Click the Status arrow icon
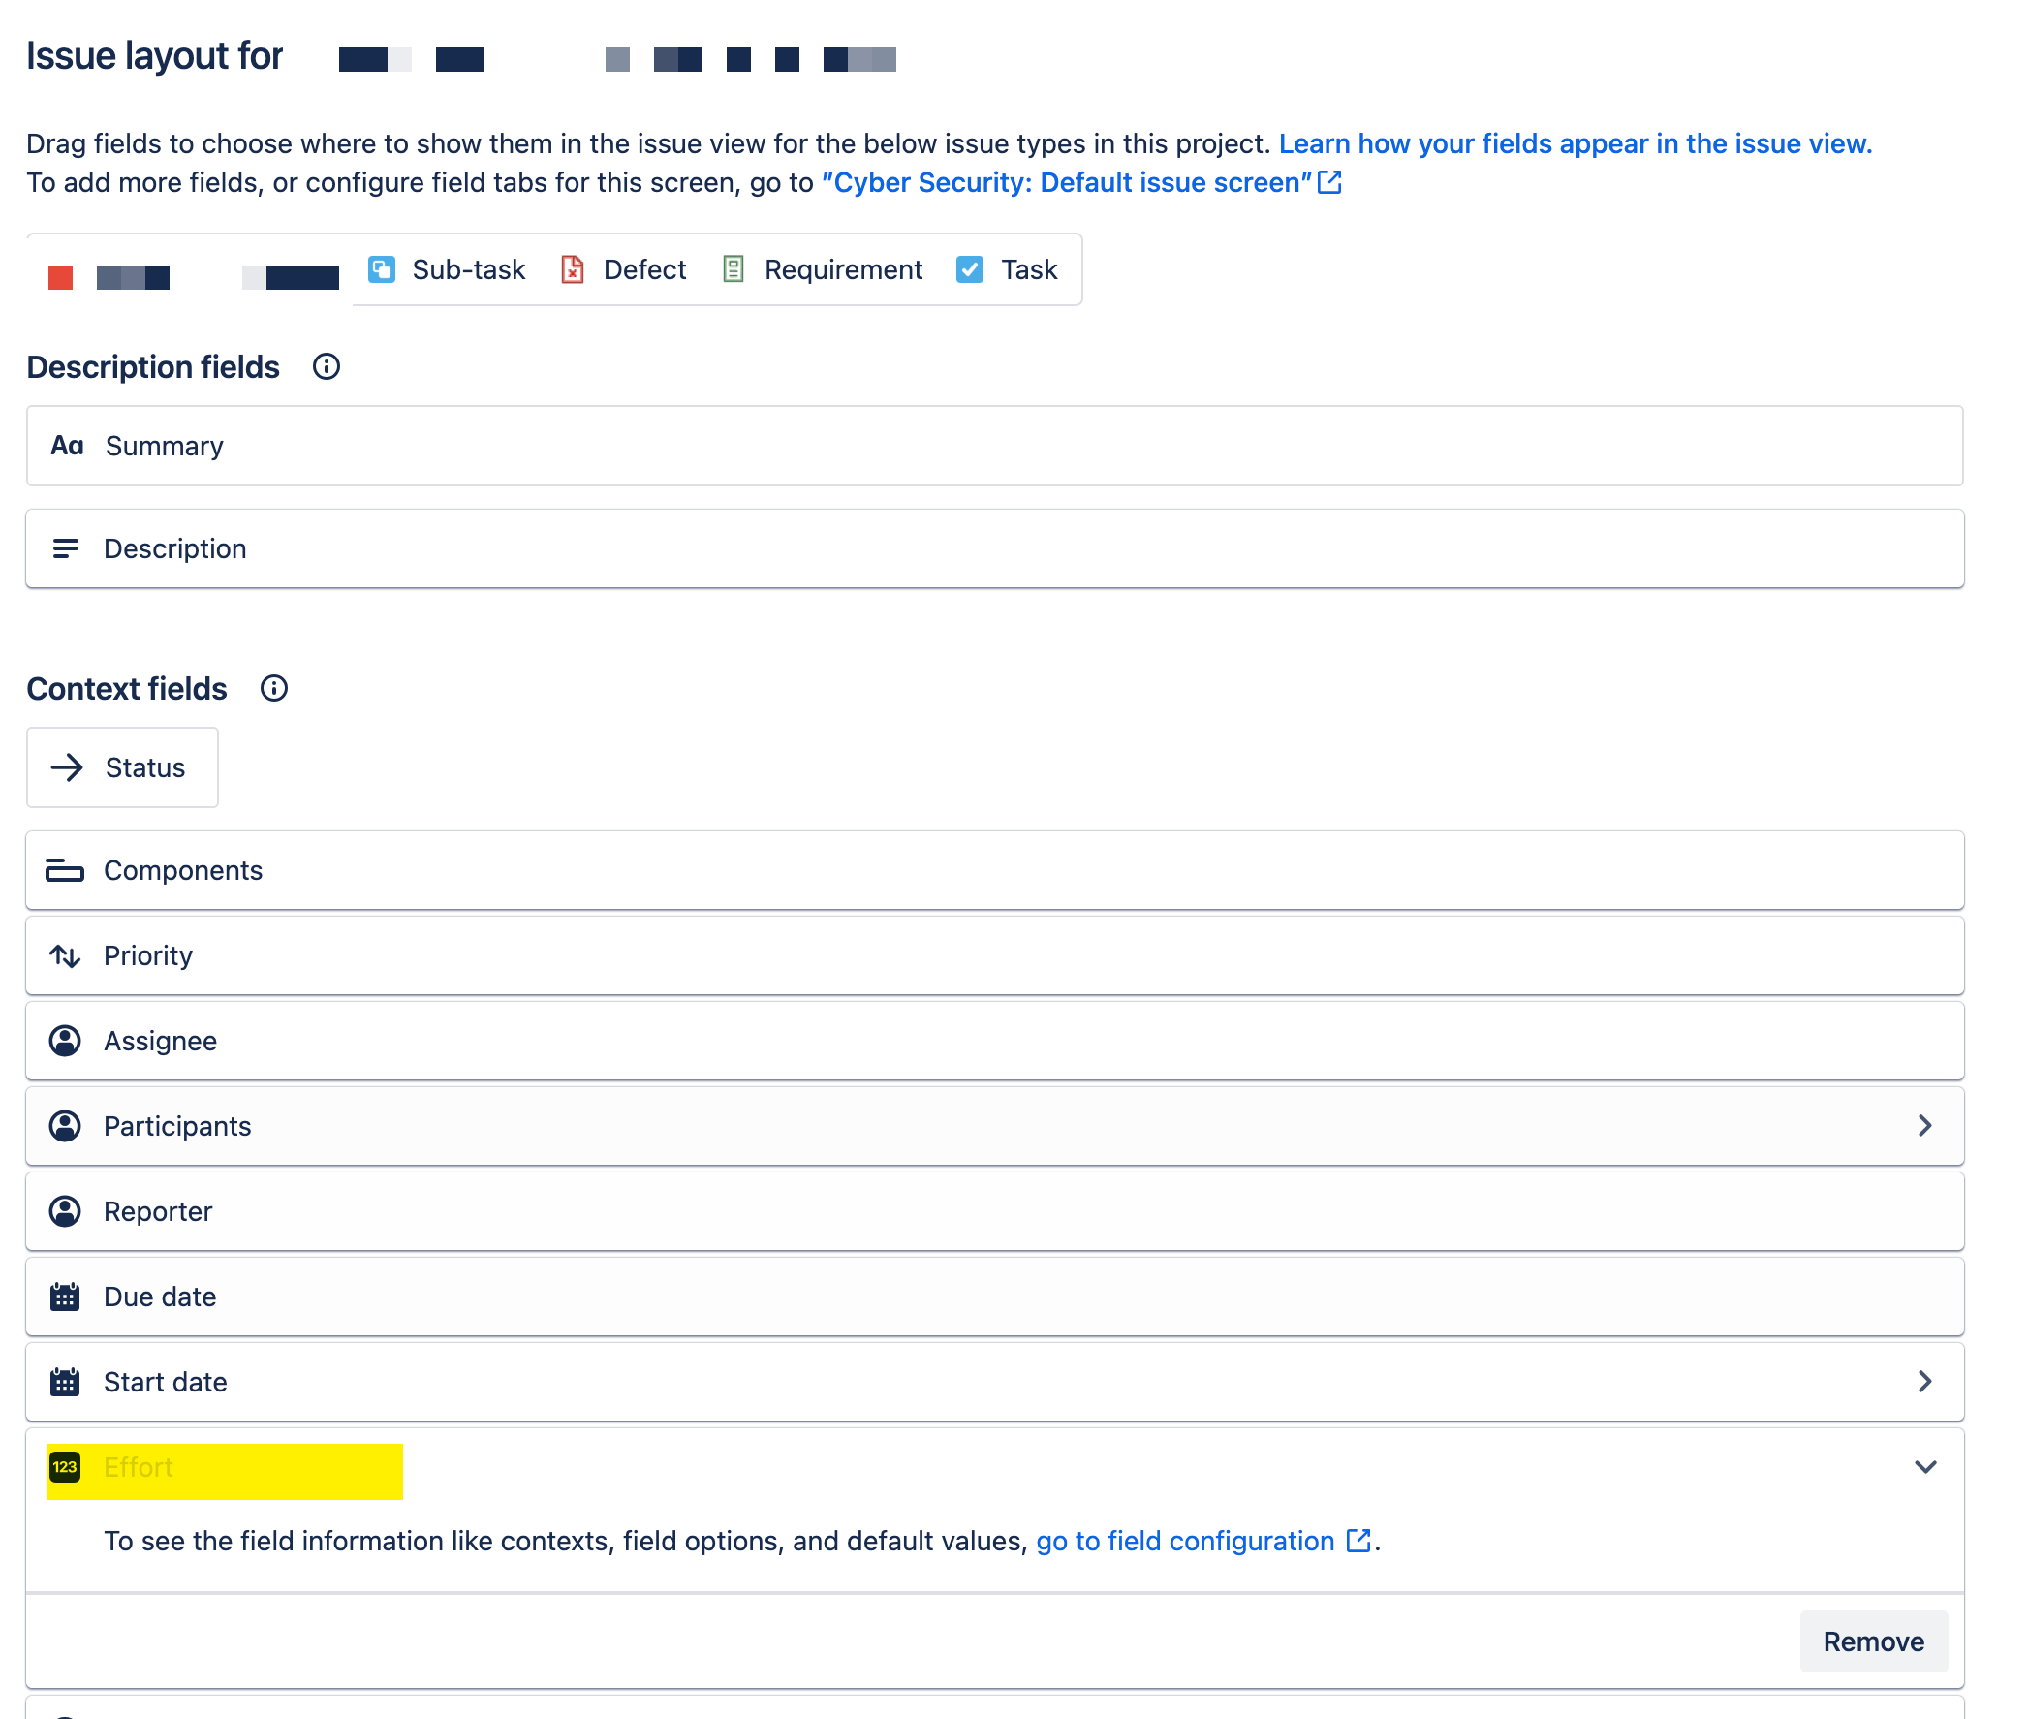 pos(66,766)
